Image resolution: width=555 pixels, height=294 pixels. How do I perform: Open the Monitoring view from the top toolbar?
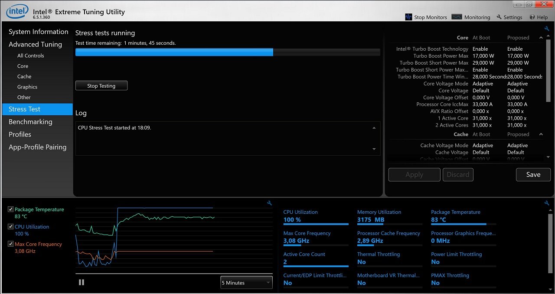(471, 17)
